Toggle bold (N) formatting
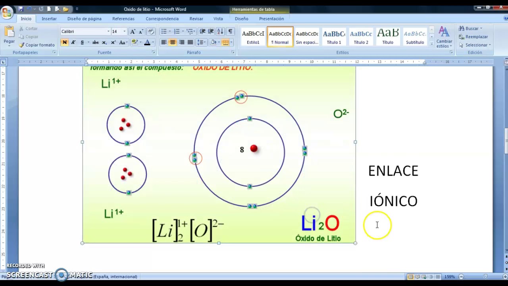This screenshot has width=508, height=286. (x=65, y=43)
